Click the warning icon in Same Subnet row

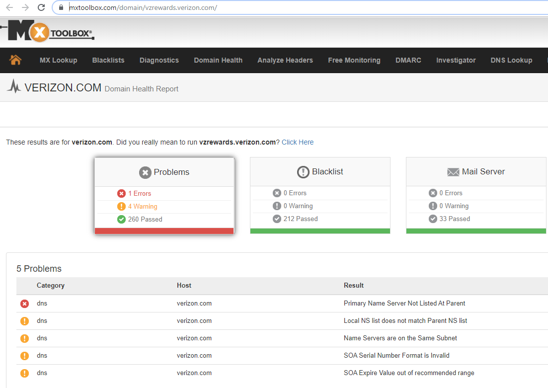(x=24, y=338)
